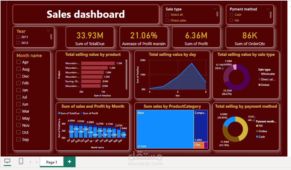Viewport: 291px width, 170px height.
Task: Tick the Sep month checkbox
Action: click(x=18, y=139)
